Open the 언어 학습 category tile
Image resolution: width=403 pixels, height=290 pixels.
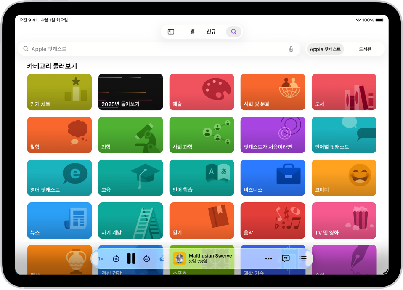(x=202, y=178)
